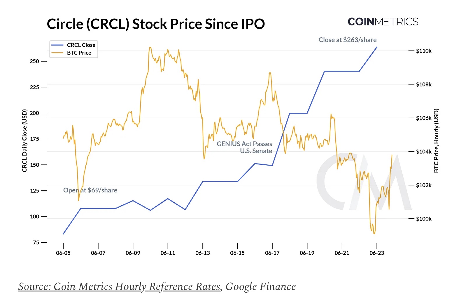452x297 pixels.
Task: Click the $110k right axis label
Action: click(423, 51)
